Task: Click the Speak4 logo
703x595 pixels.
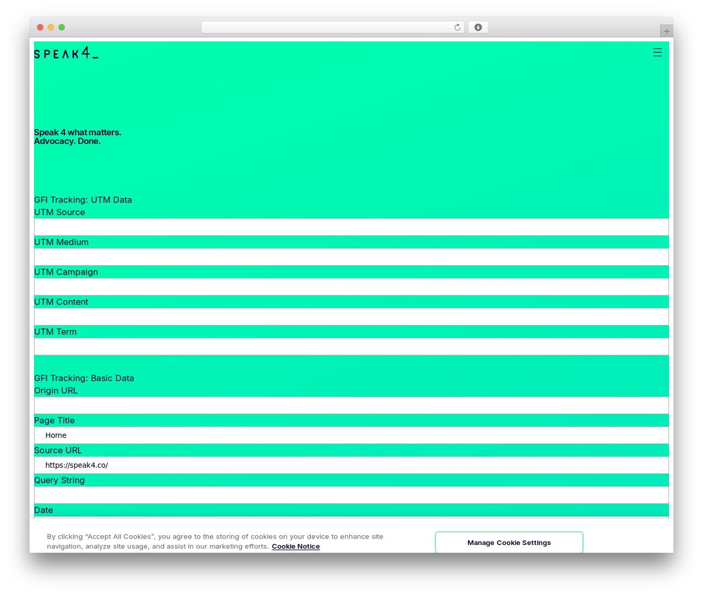Action: tap(66, 53)
